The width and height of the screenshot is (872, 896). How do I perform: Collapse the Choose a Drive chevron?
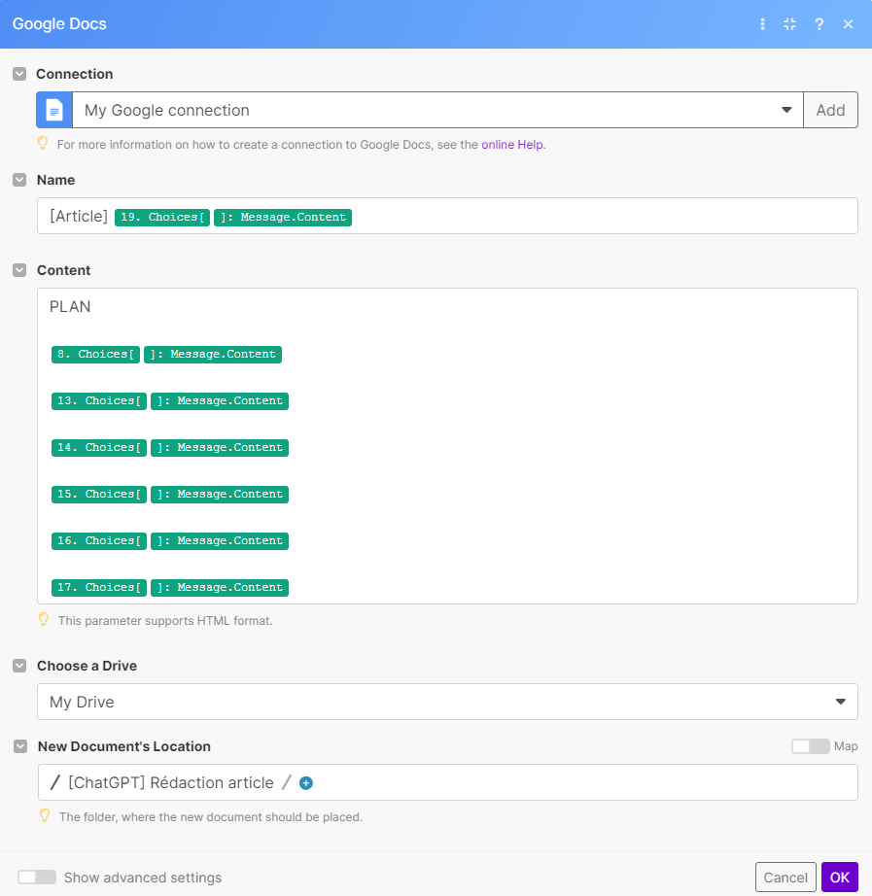19,666
